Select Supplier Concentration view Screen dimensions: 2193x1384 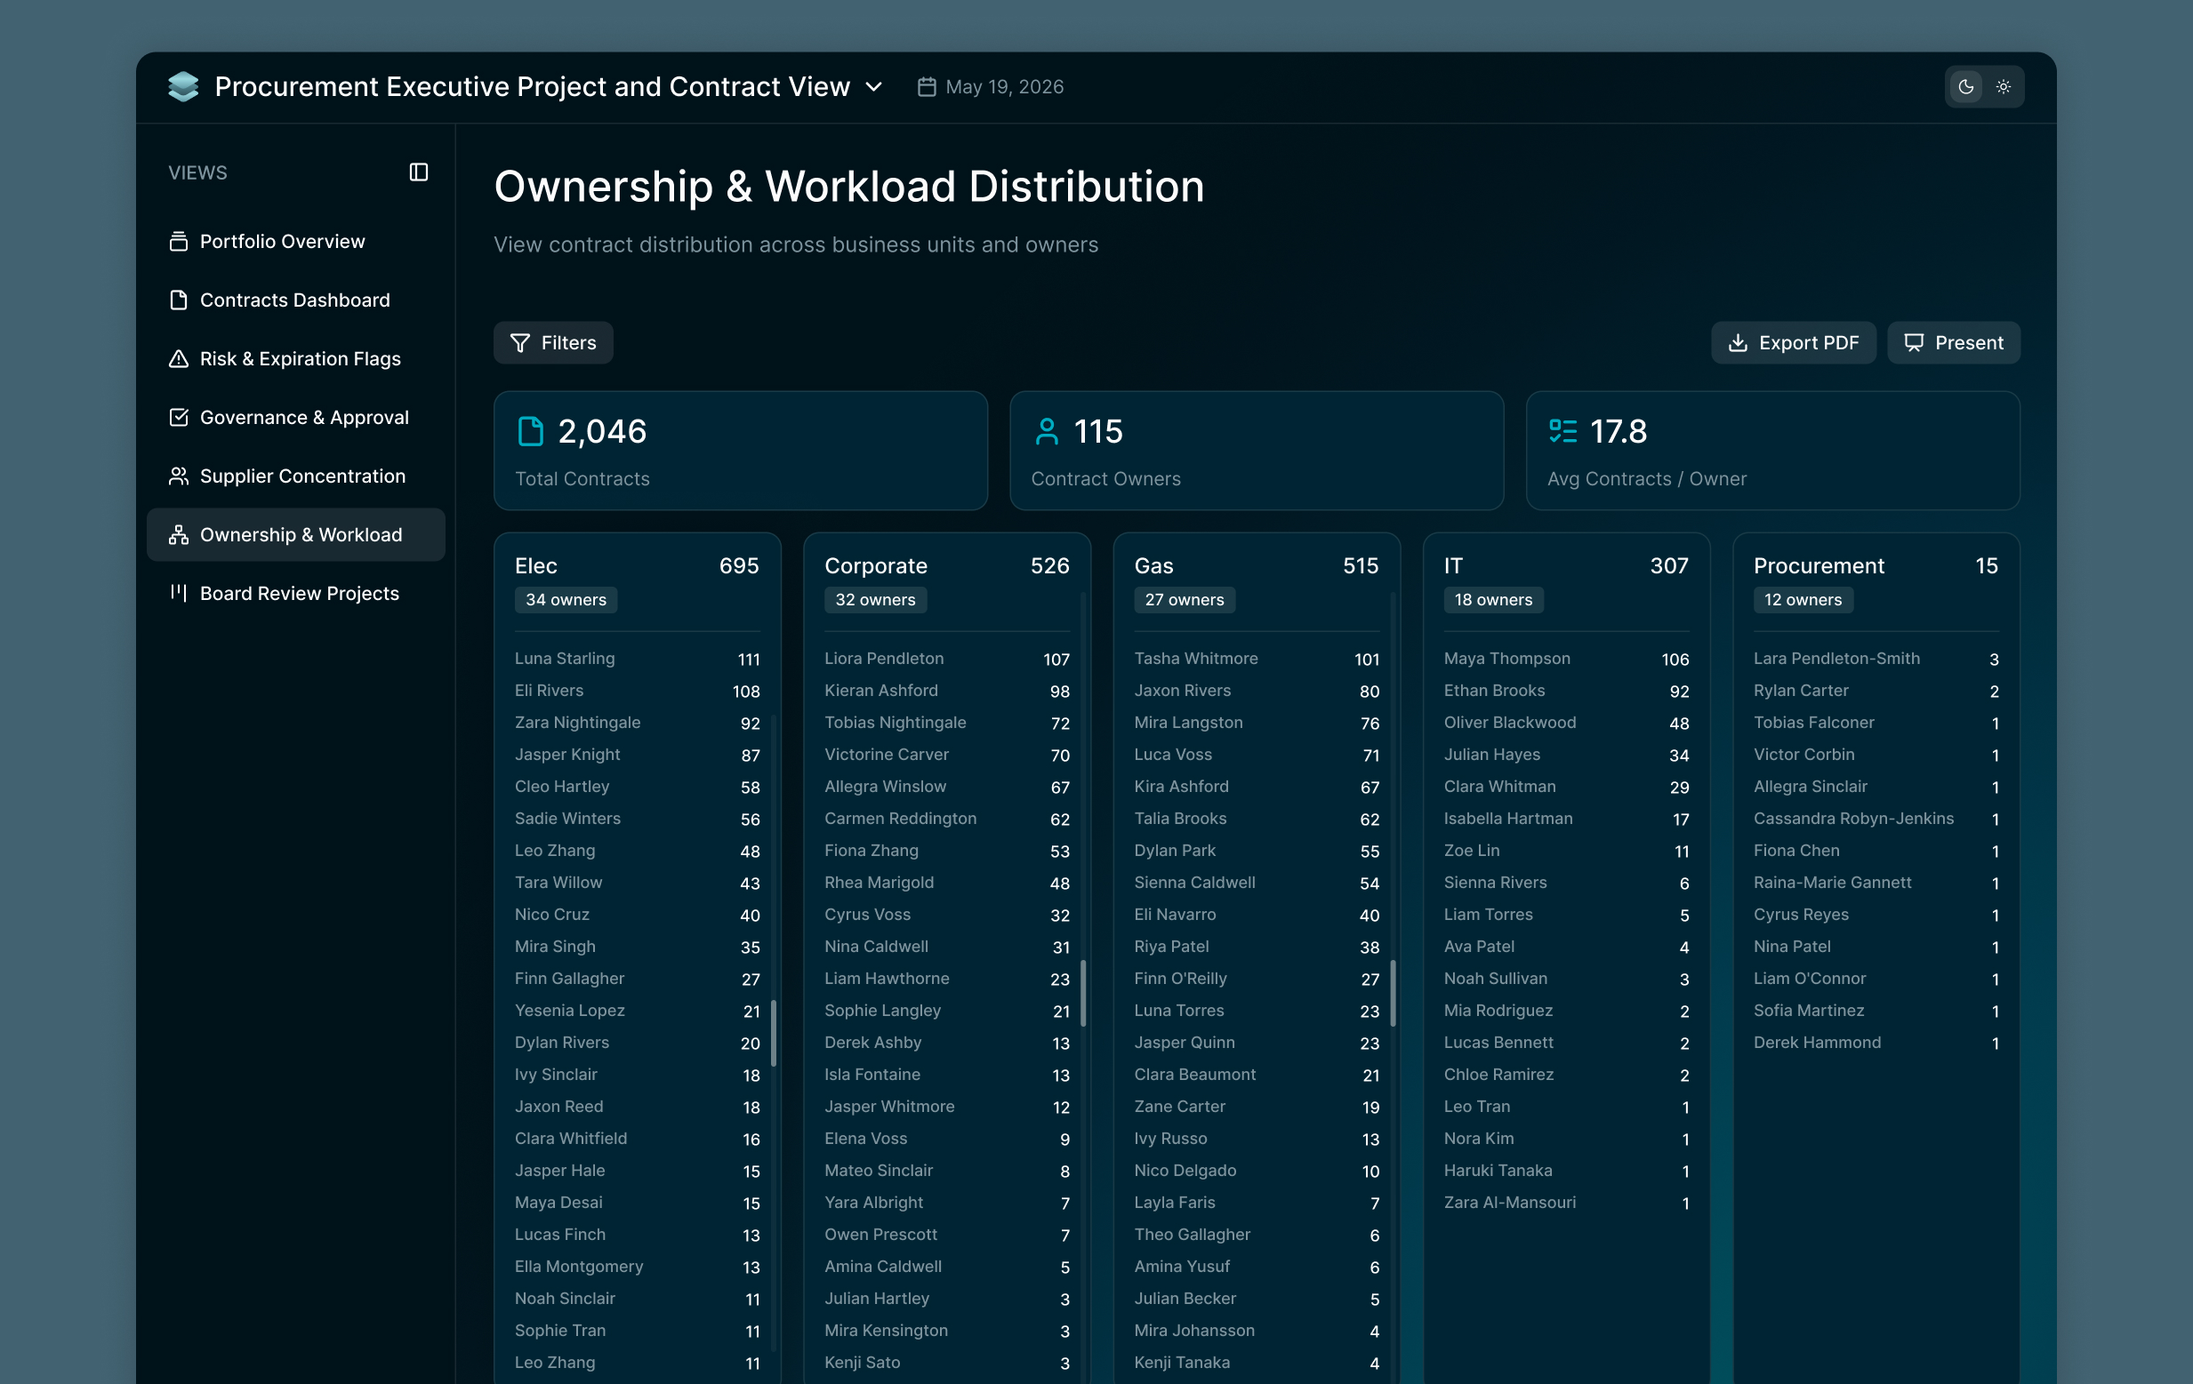[295, 476]
